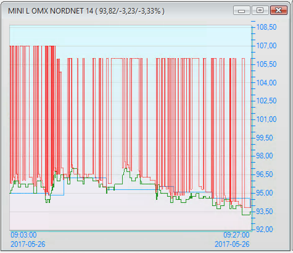Select the 107,00 price level label
Viewport: 293px width, 253px height.
pos(266,46)
